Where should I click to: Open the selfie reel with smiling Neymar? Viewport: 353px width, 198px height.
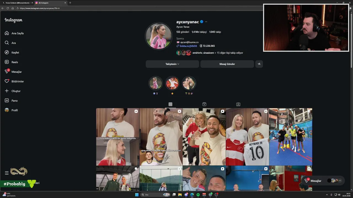pyautogui.click(x=204, y=137)
